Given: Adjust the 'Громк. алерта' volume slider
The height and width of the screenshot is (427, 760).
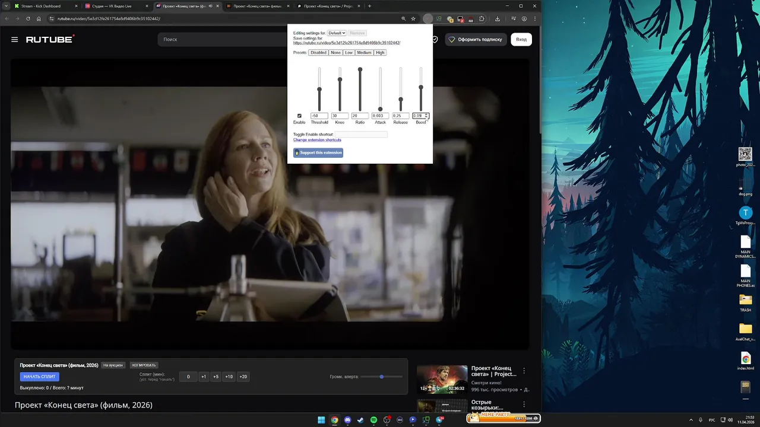Looking at the screenshot, I should pyautogui.click(x=382, y=377).
